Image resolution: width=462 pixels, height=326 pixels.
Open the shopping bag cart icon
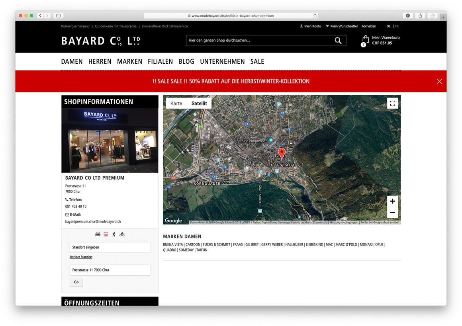point(365,41)
